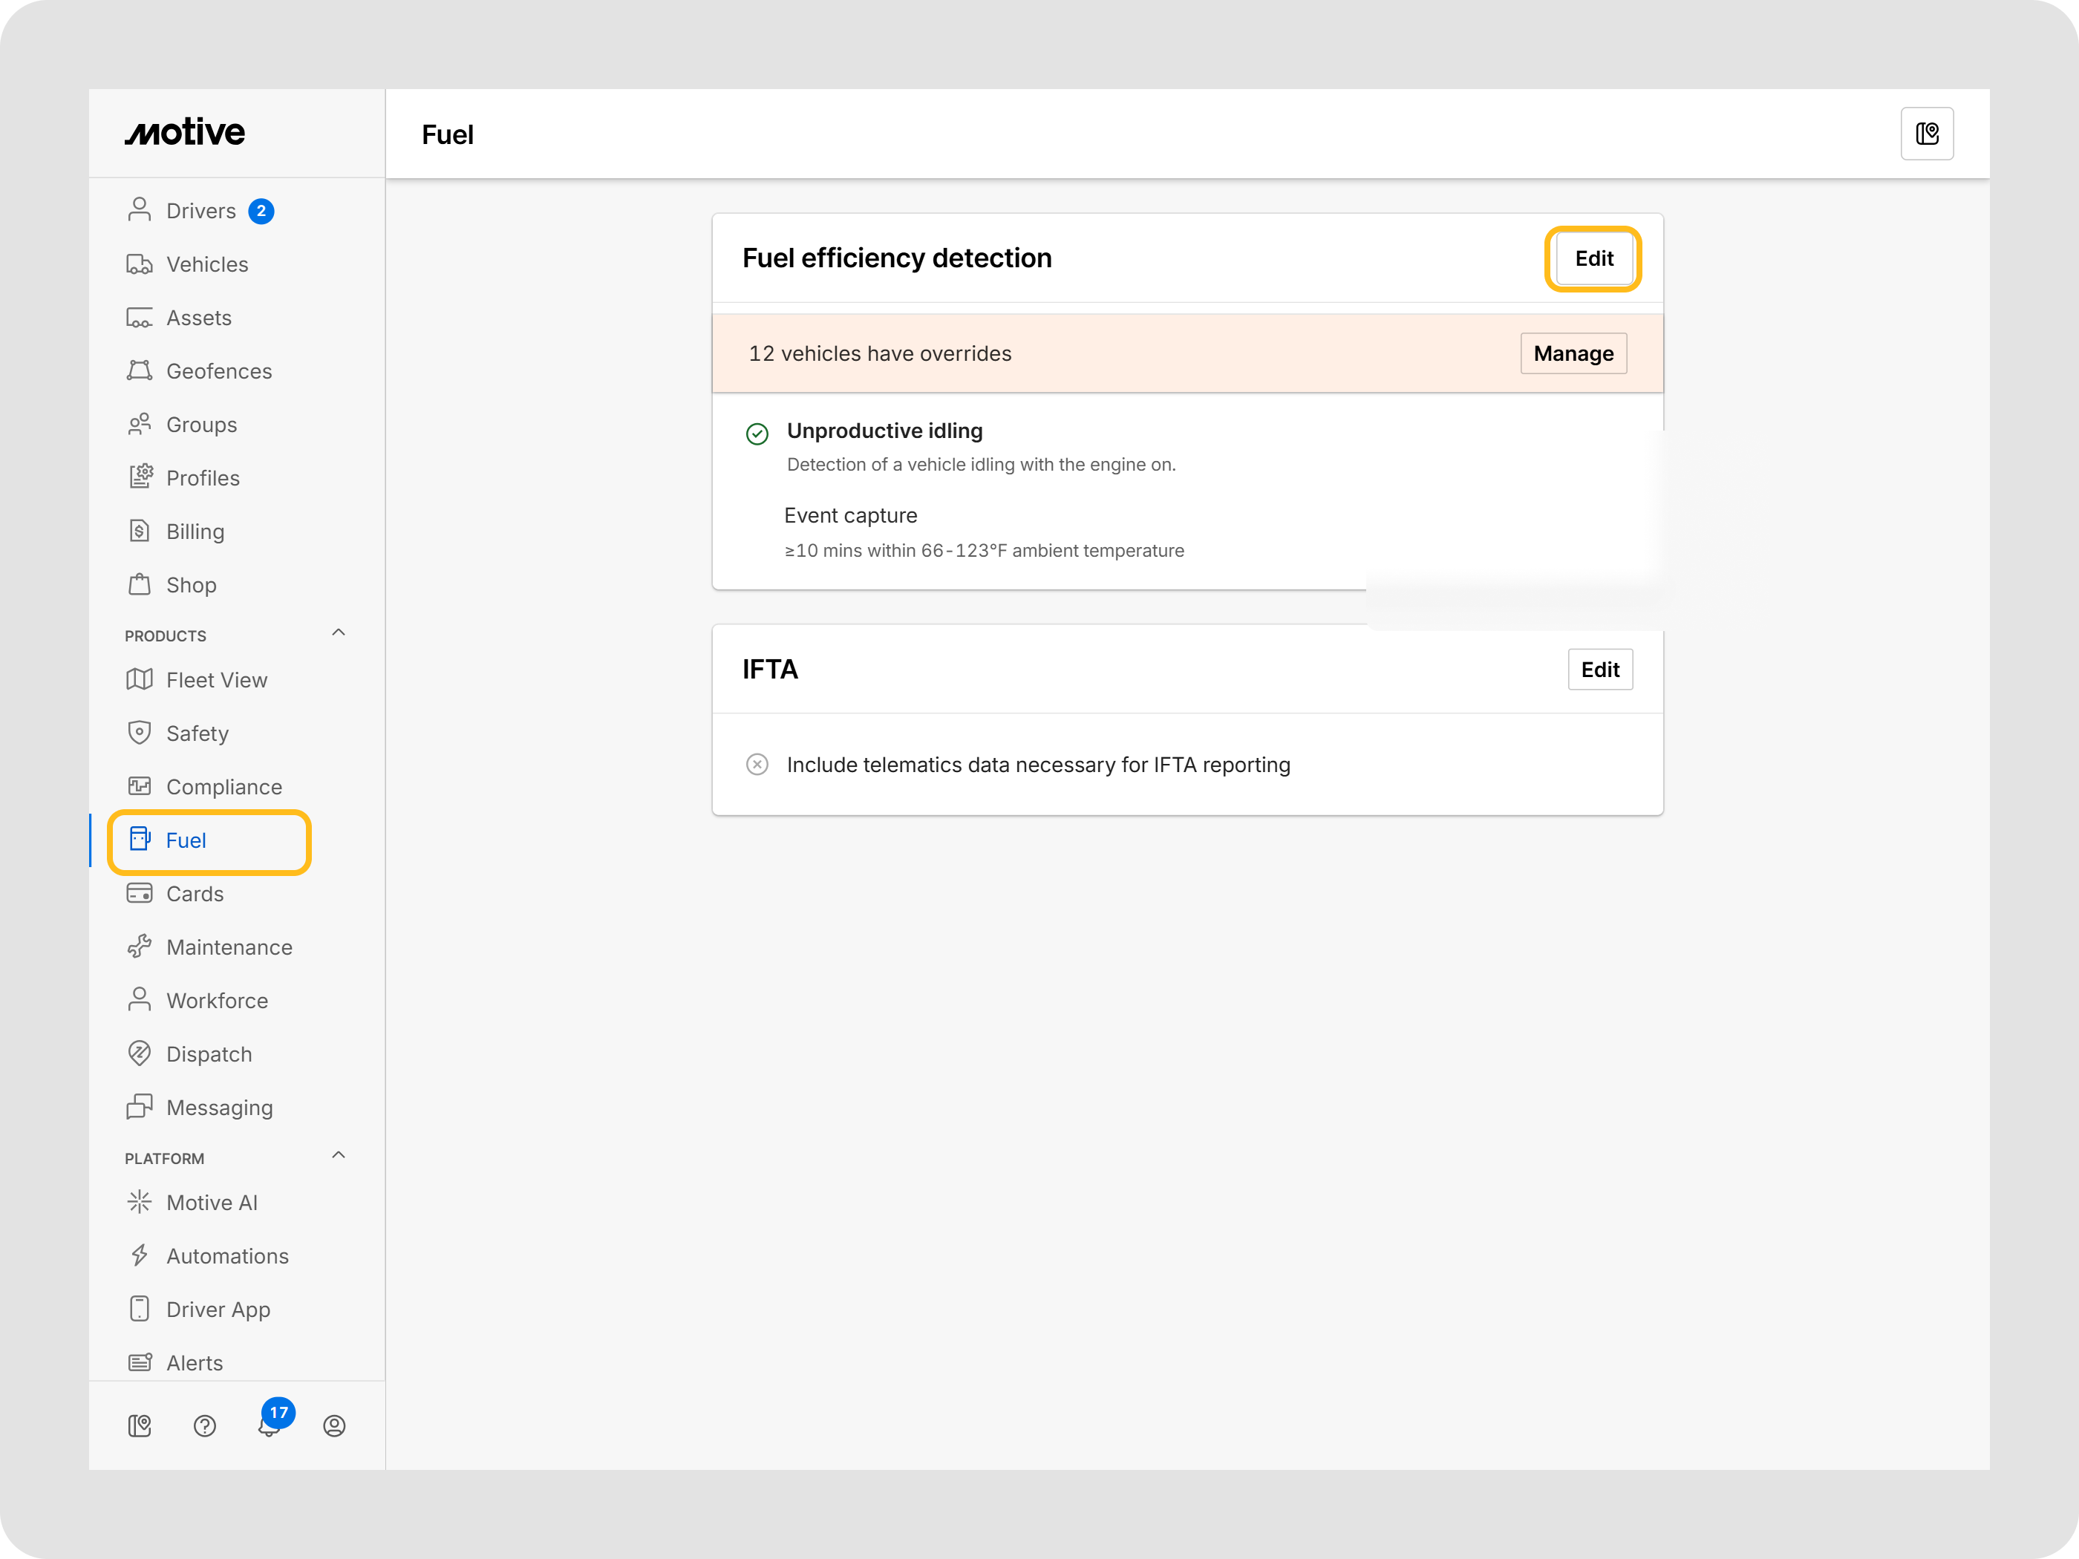Image resolution: width=2079 pixels, height=1559 pixels.
Task: Click the Groups people icon
Action: click(x=139, y=424)
